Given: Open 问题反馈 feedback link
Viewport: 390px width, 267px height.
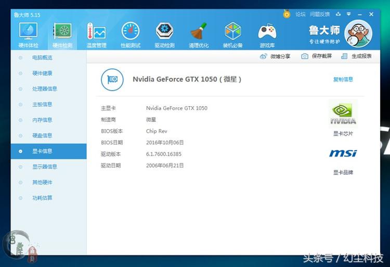Looking at the screenshot, I should click(x=320, y=14).
